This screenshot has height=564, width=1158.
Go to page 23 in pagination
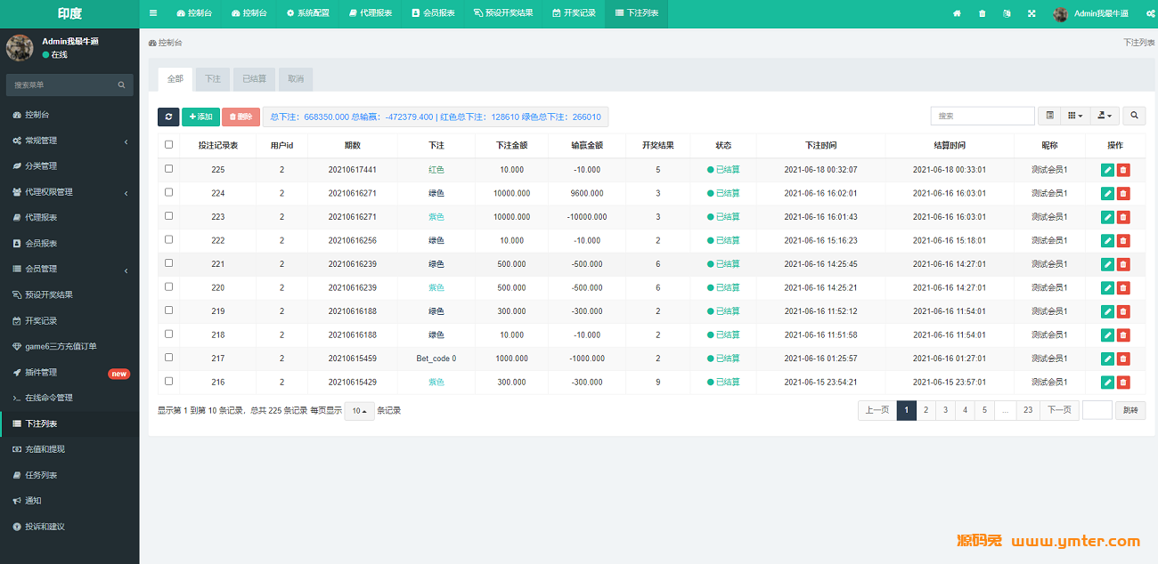coord(1028,410)
